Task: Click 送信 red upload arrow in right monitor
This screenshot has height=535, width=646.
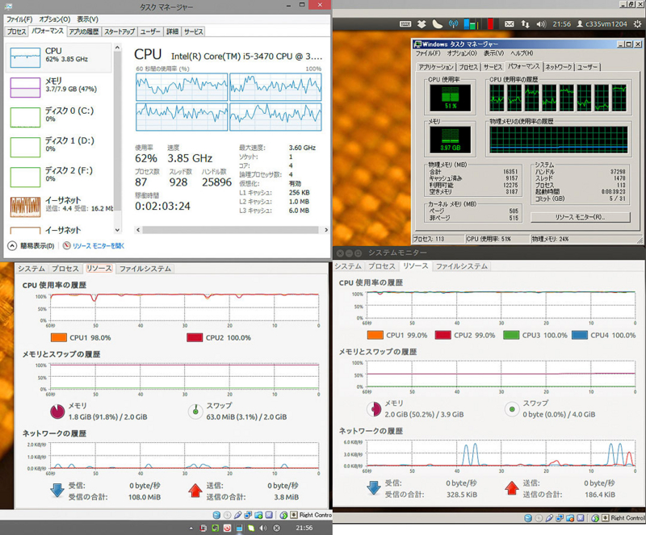Action: coord(512,488)
